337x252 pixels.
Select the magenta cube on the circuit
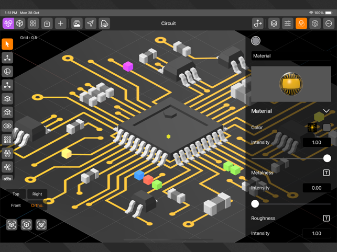(128, 66)
